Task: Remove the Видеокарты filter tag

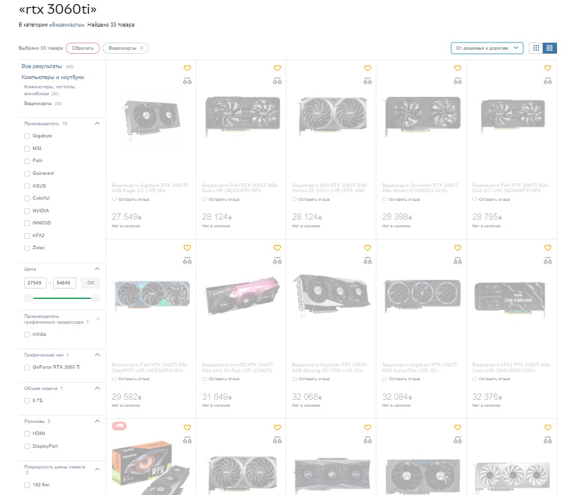Action: [141, 48]
